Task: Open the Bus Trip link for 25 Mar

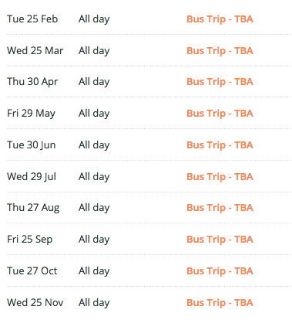Action: pyautogui.click(x=220, y=51)
